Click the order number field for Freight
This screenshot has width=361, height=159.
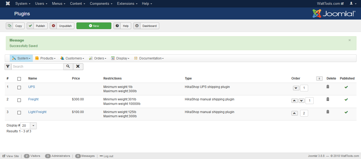(309, 101)
